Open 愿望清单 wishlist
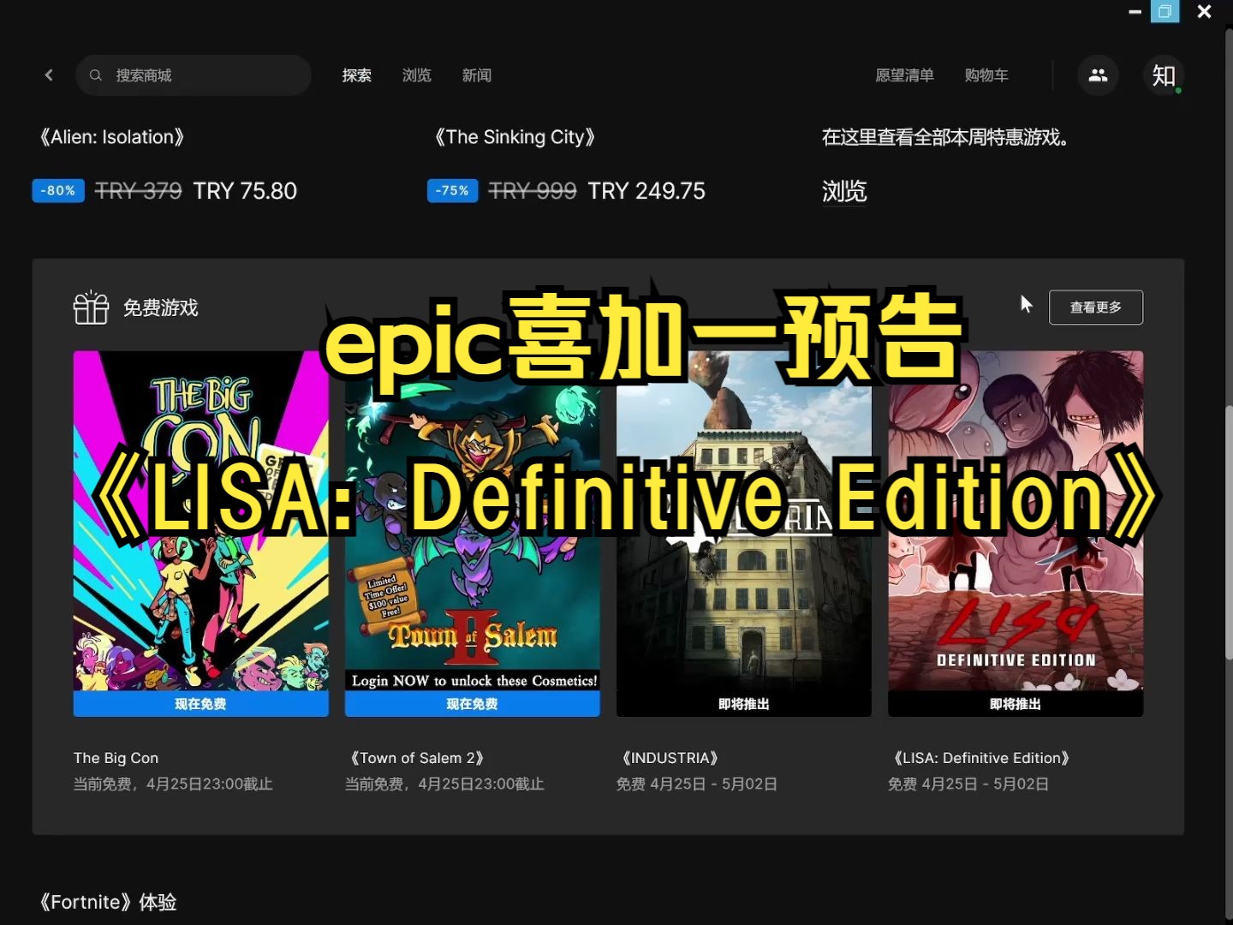Image resolution: width=1233 pixels, height=925 pixels. [x=904, y=75]
